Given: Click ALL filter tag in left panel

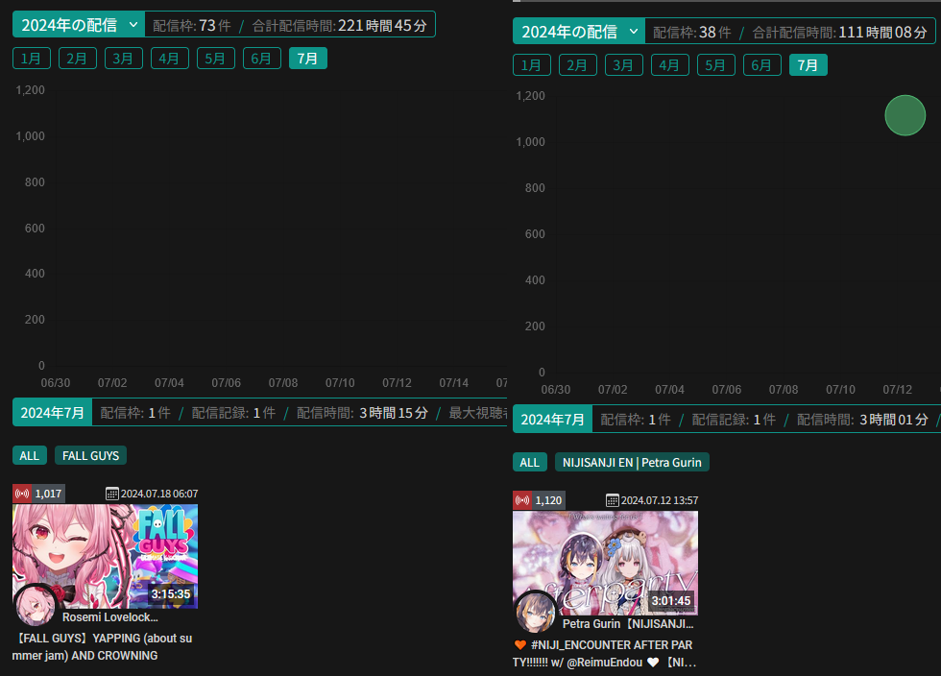Looking at the screenshot, I should [30, 456].
